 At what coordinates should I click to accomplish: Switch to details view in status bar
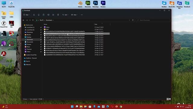168,99
